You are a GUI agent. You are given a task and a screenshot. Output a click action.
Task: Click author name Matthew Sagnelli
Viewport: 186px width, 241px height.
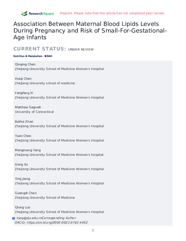coord(28,107)
